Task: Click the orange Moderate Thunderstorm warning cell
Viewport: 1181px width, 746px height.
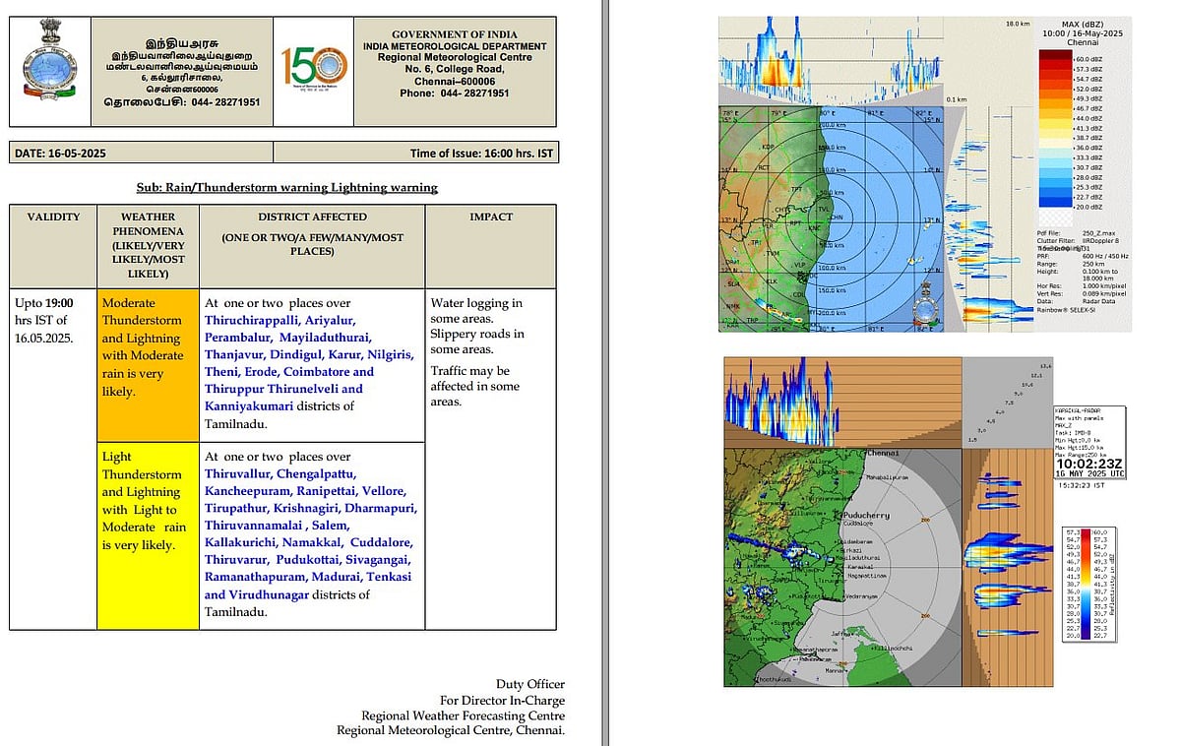Action: 147,364
